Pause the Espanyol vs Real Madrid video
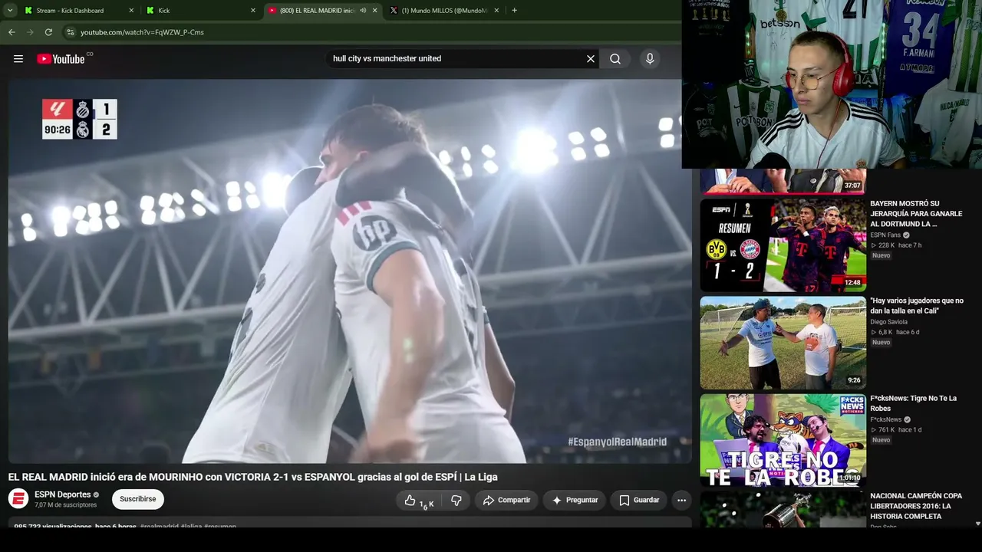Viewport: 982px width, 552px height. point(350,271)
